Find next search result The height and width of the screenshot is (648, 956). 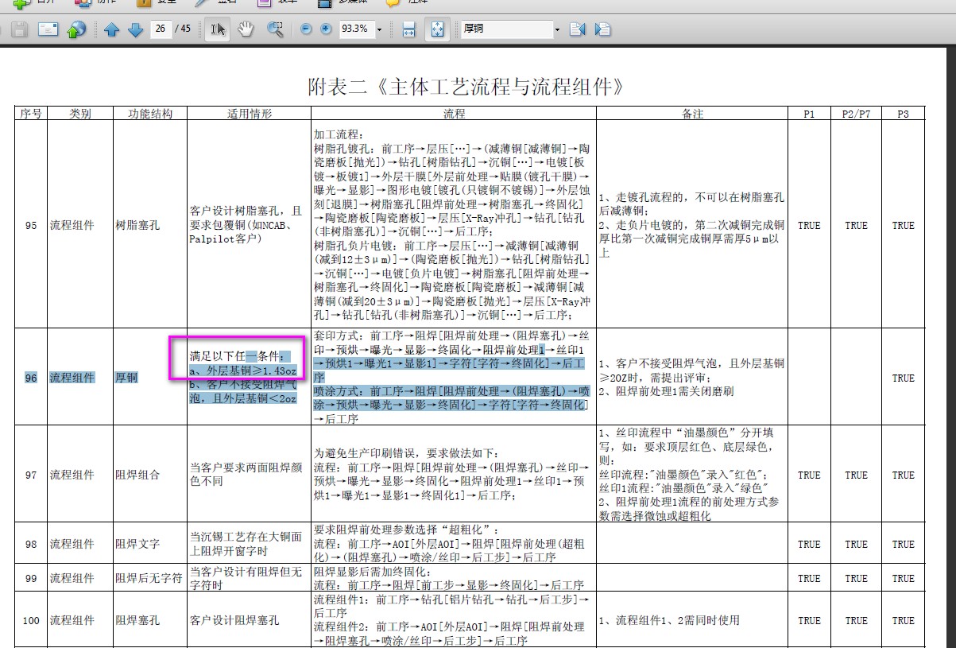pyautogui.click(x=603, y=29)
